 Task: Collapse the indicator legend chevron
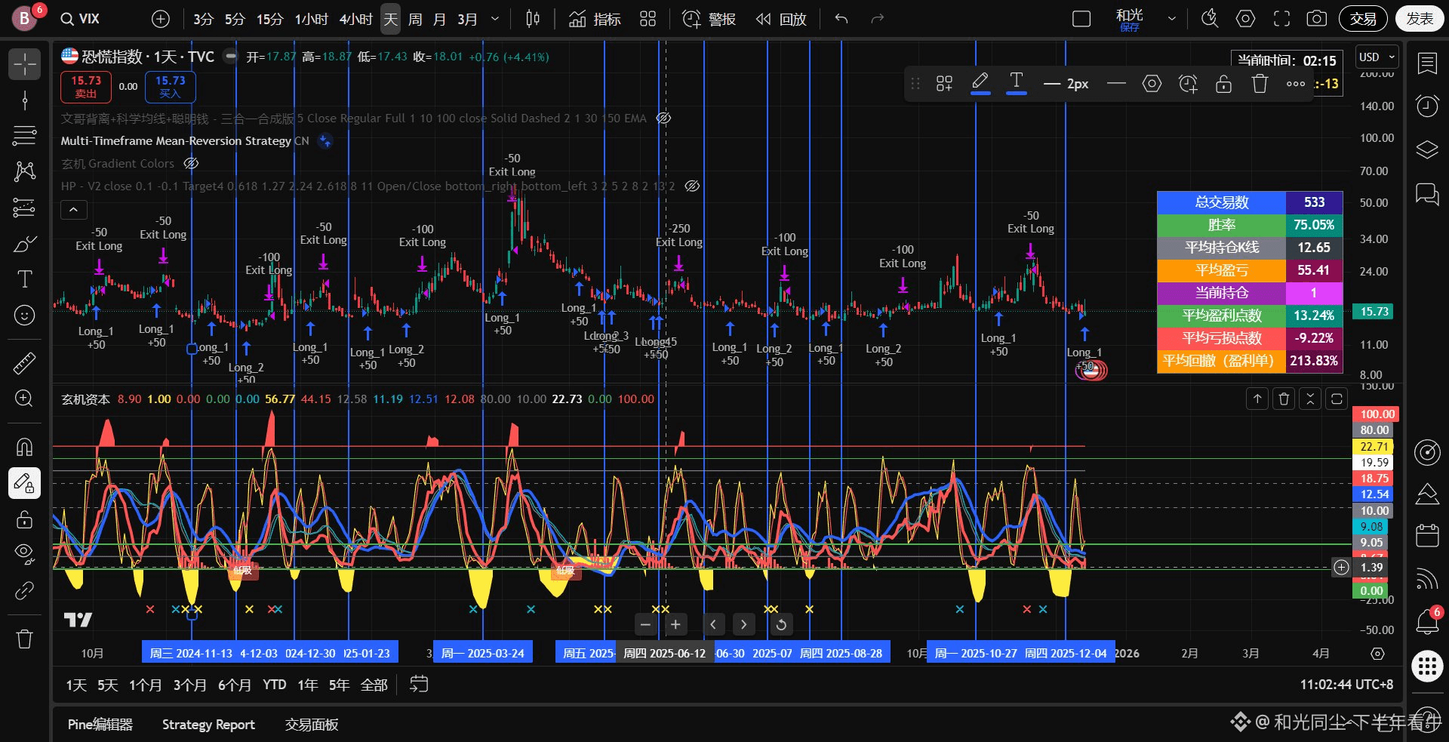coord(73,210)
